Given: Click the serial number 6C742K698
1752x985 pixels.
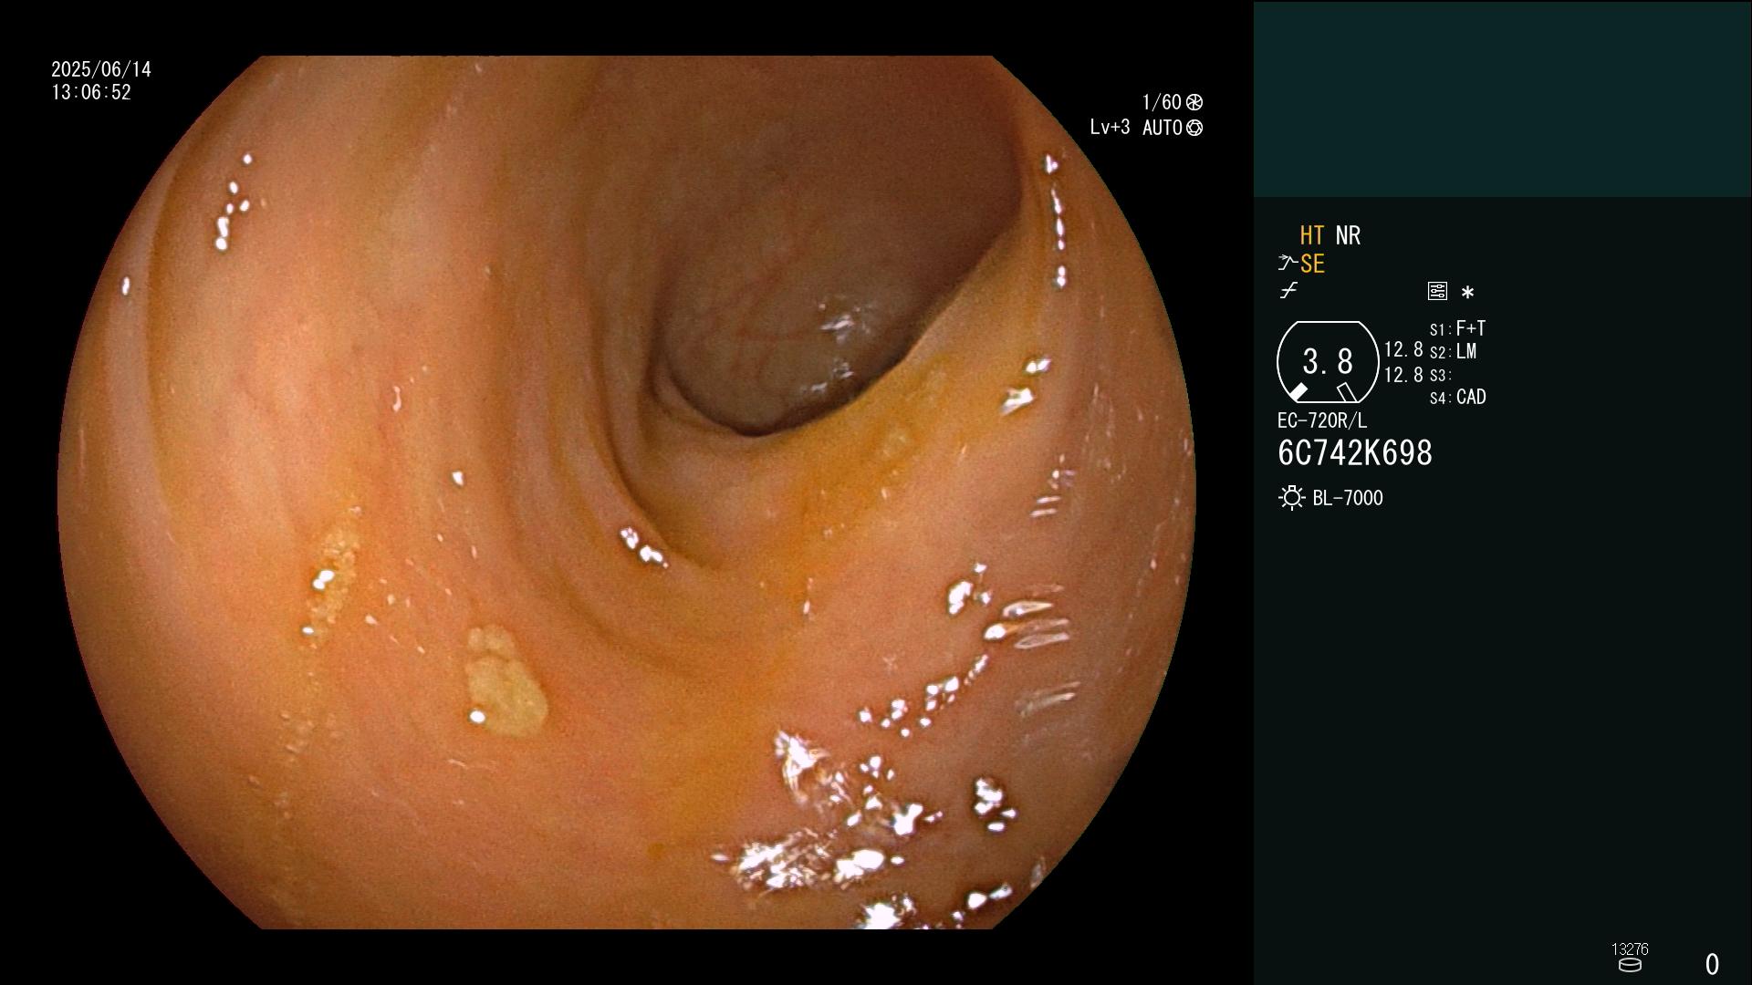Looking at the screenshot, I should (x=1355, y=453).
